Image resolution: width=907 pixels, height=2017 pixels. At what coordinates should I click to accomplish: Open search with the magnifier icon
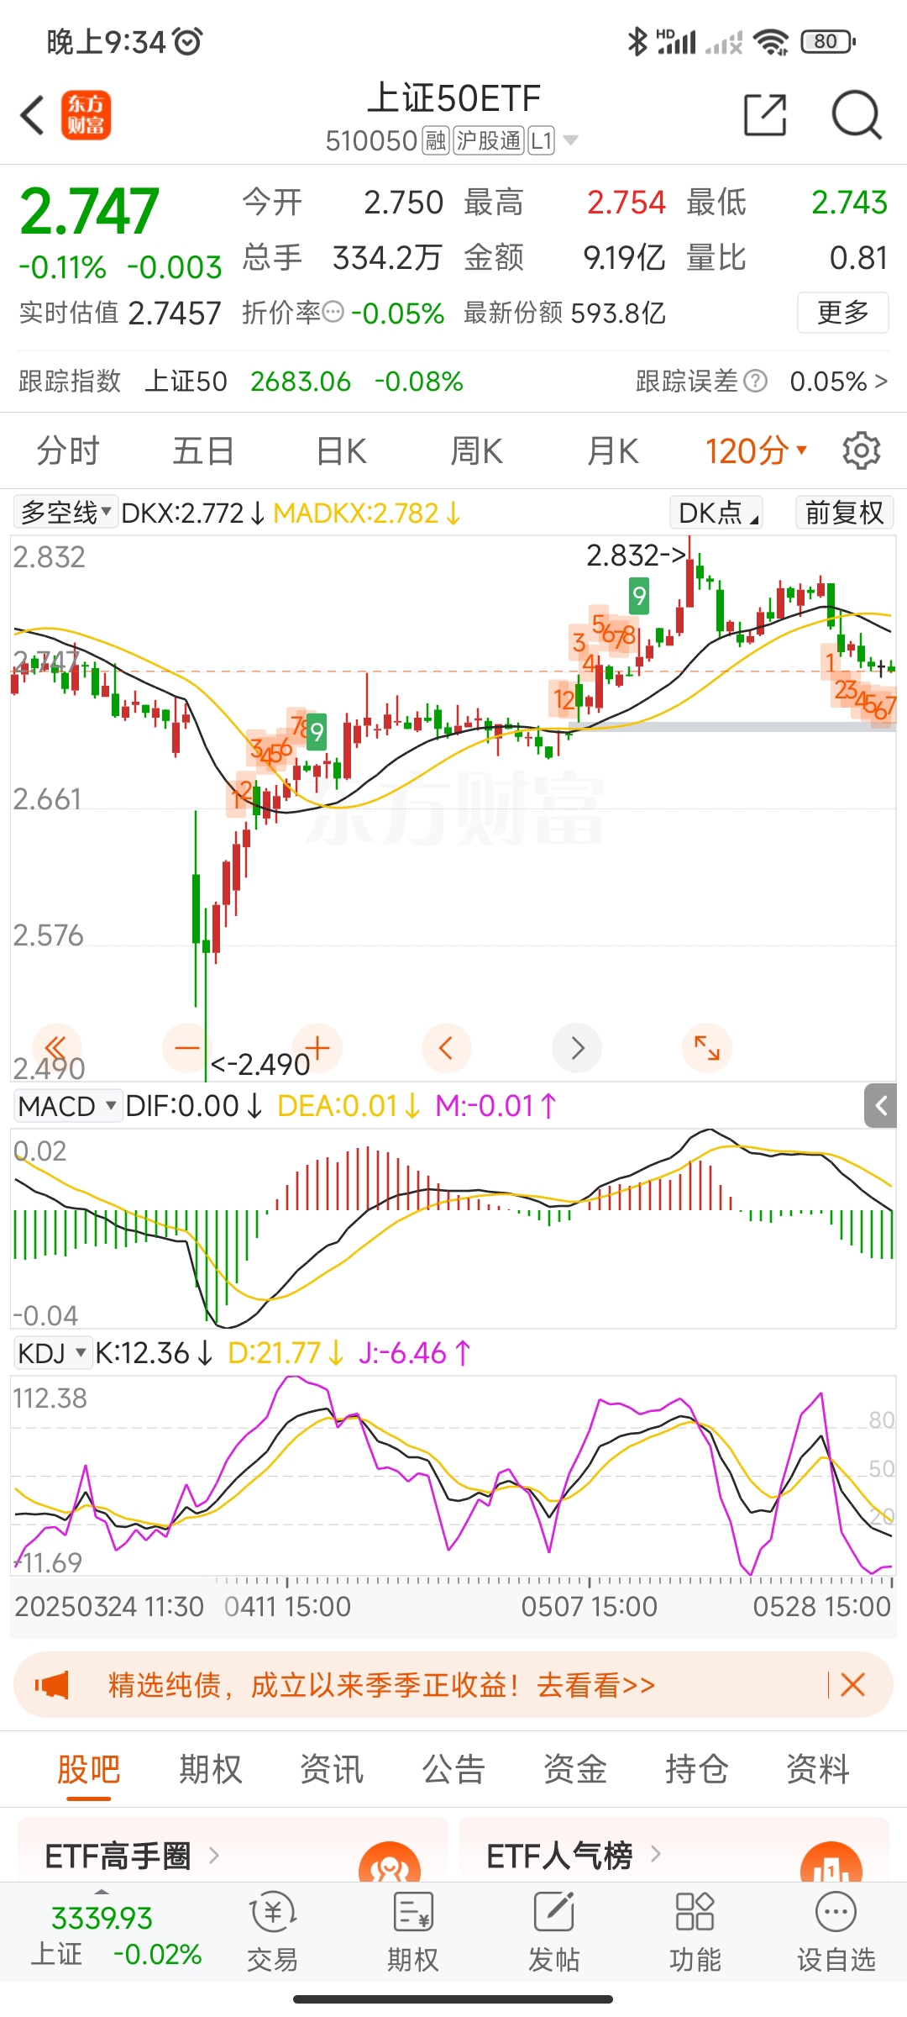coord(856,115)
